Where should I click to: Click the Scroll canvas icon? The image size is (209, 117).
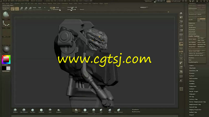[x=181, y=18]
